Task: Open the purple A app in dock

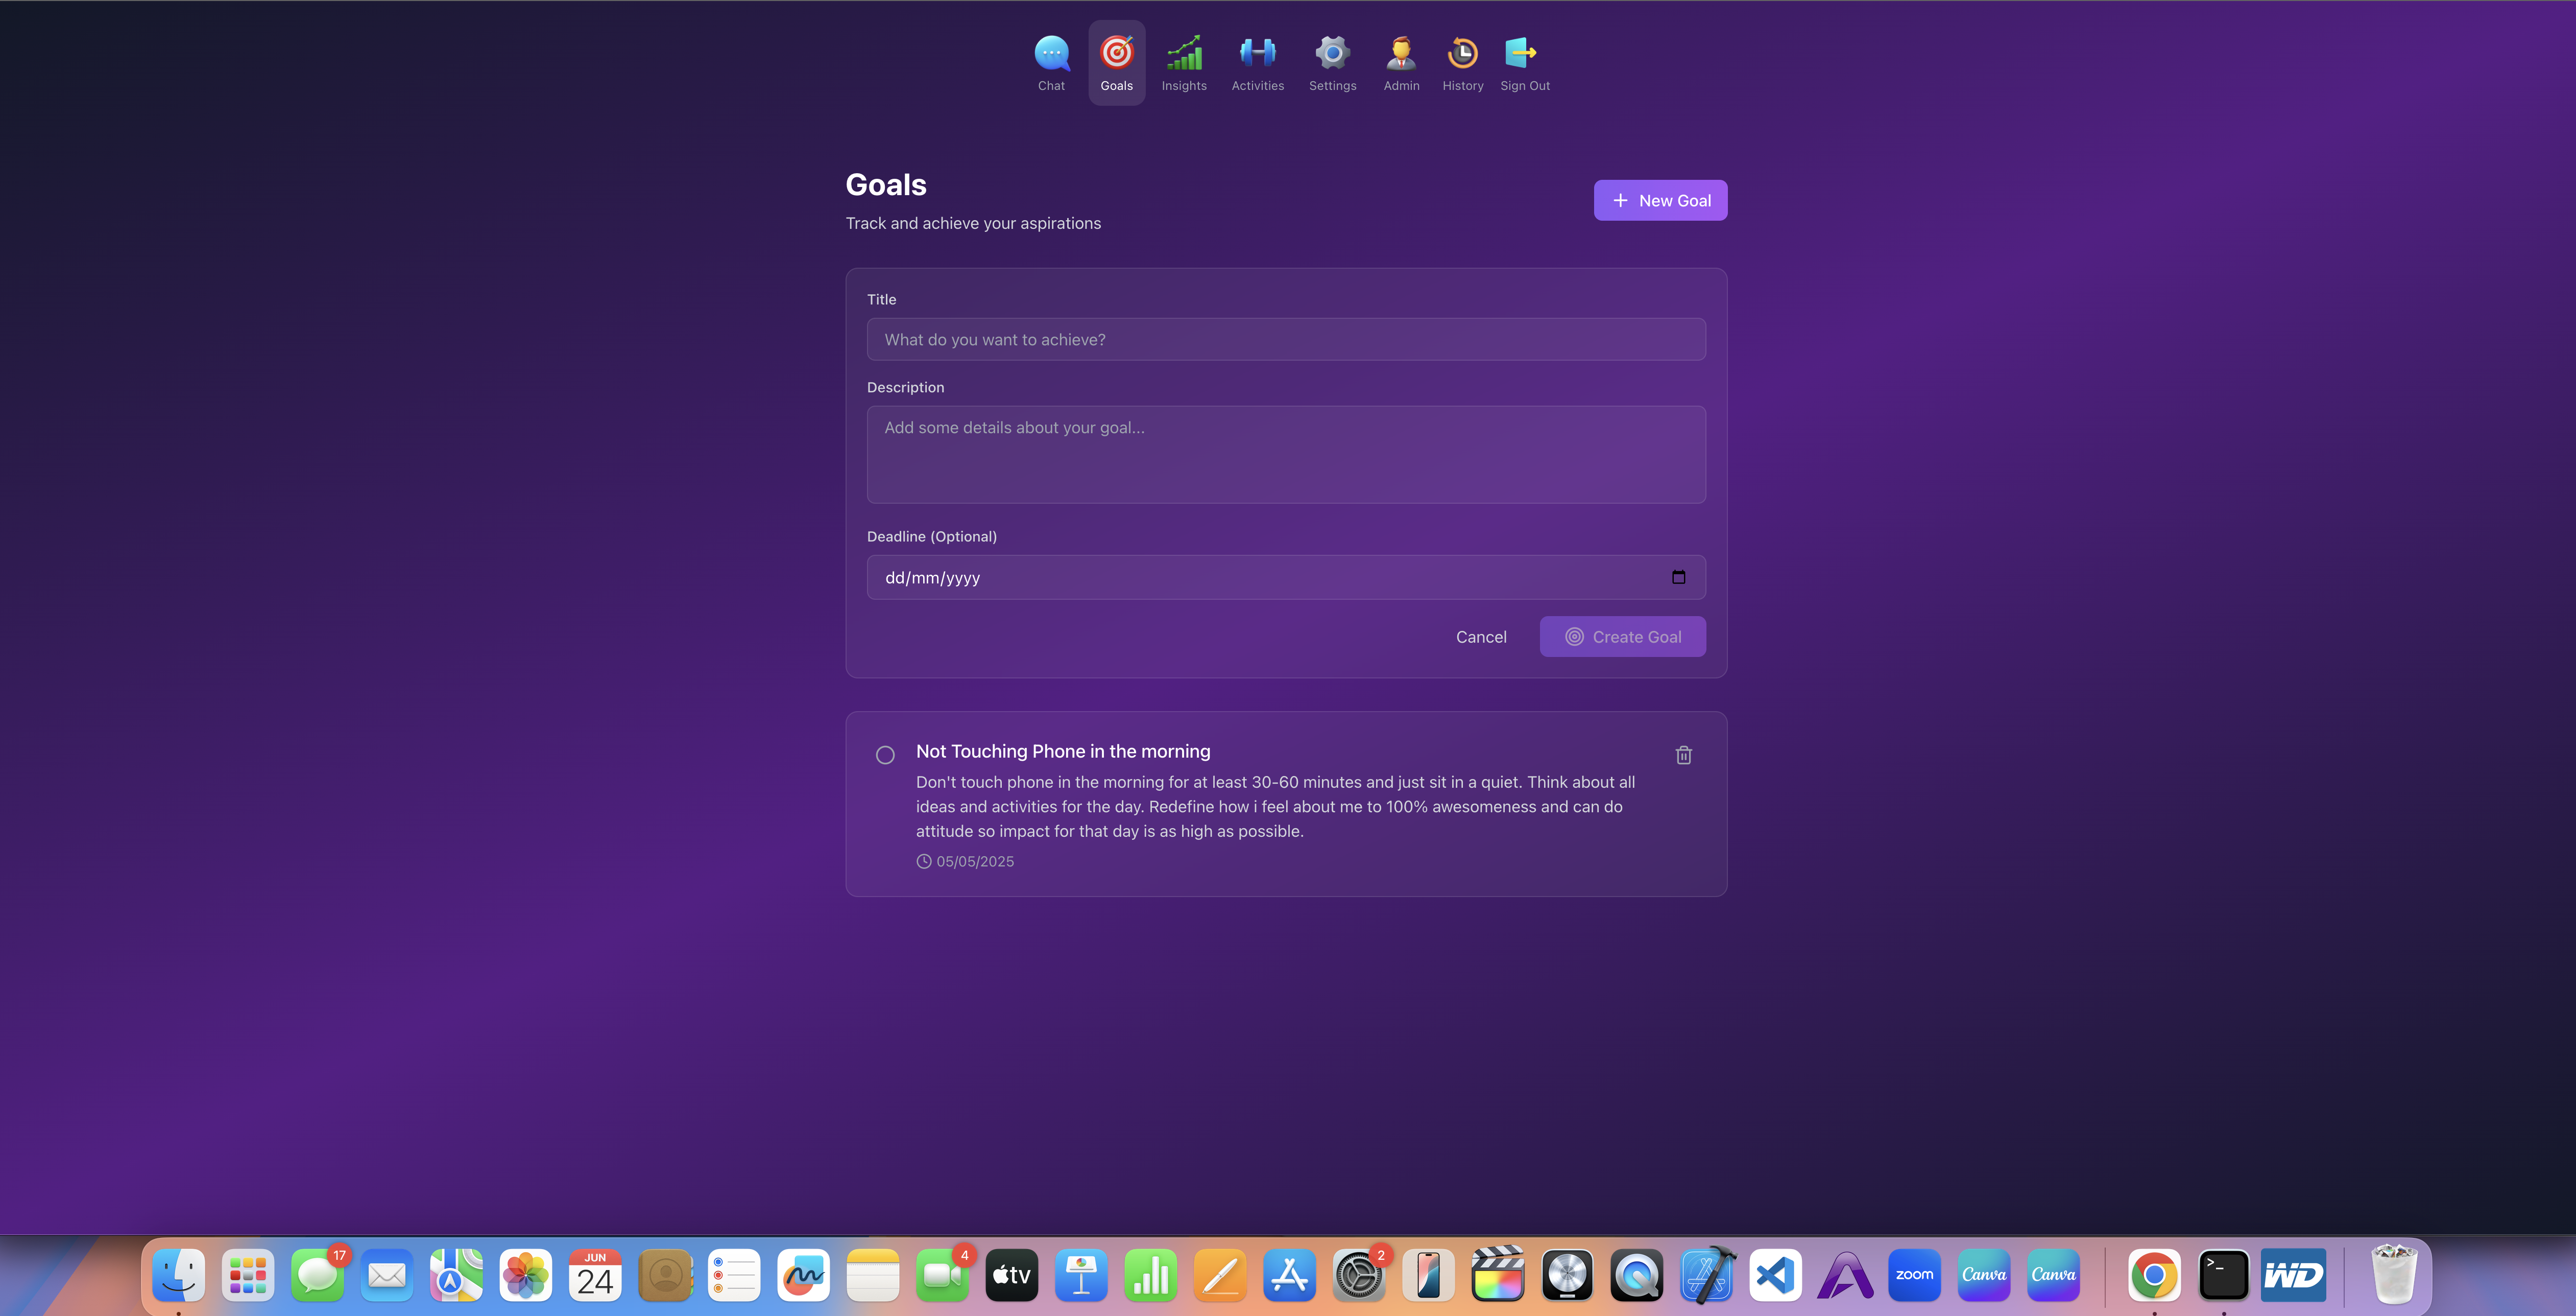Action: point(1845,1274)
